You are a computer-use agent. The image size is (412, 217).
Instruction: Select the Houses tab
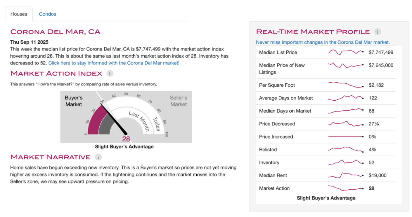coord(19,14)
